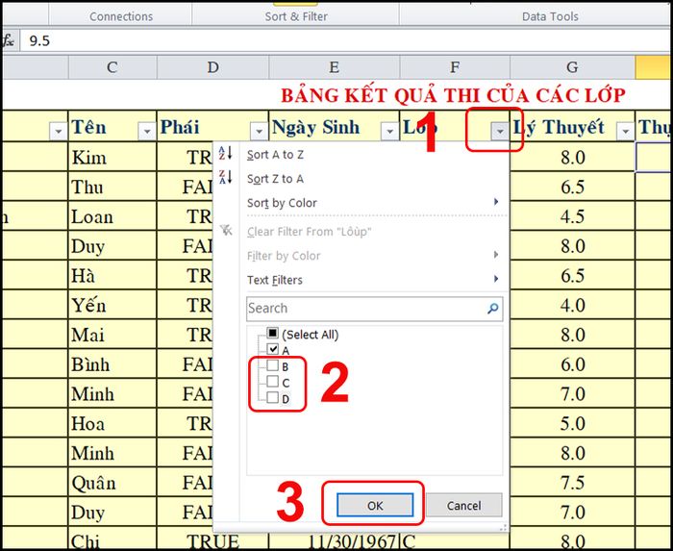The image size is (673, 551).
Task: Check the C checkbox
Action: click(272, 381)
